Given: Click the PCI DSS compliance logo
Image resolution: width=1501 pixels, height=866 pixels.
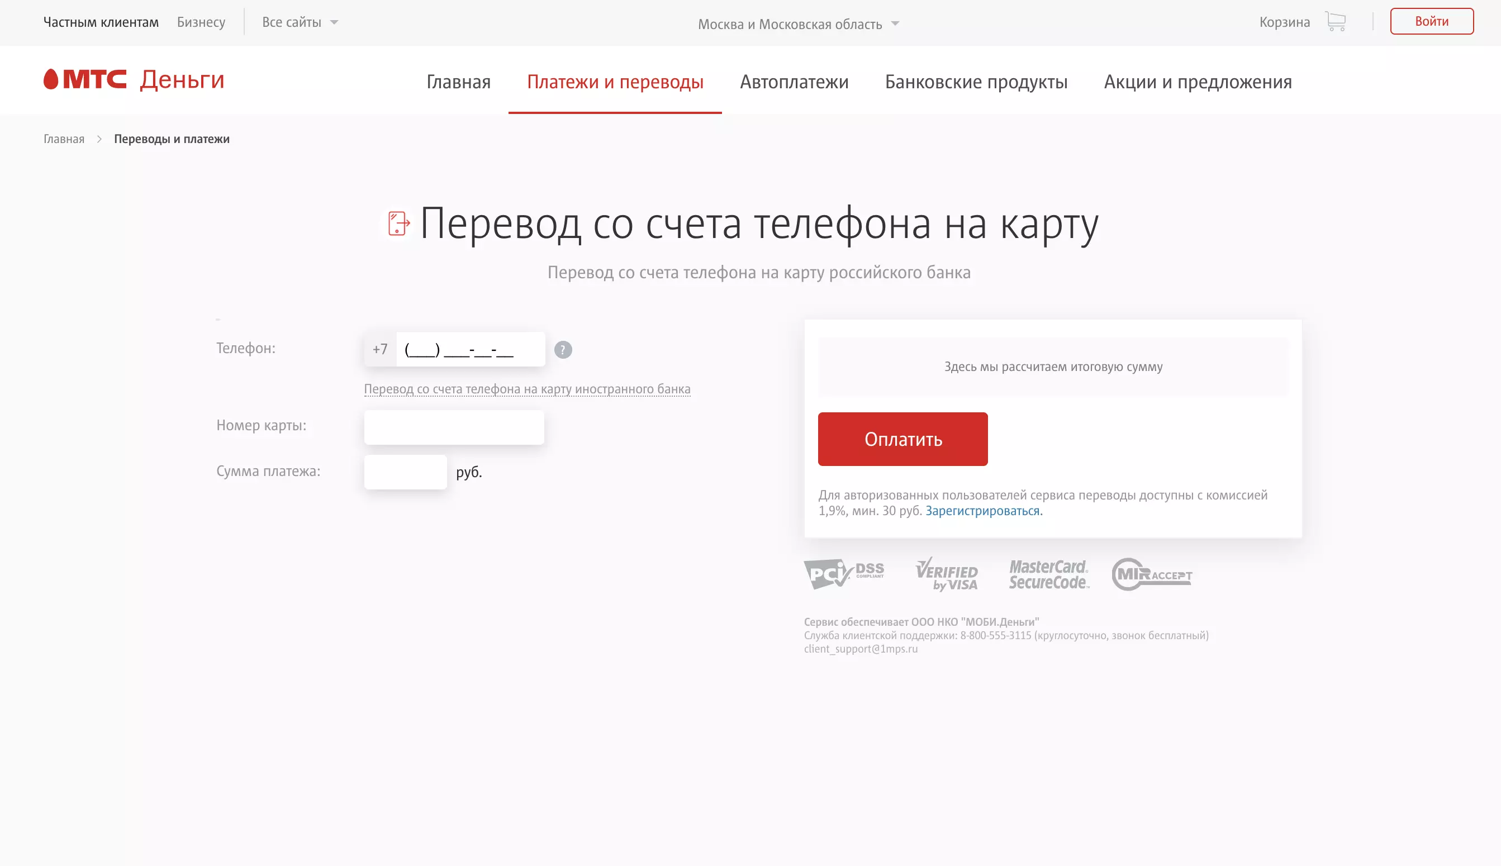Looking at the screenshot, I should [844, 574].
